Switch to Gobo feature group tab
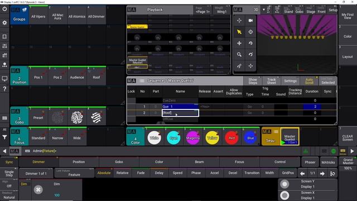 point(119,162)
